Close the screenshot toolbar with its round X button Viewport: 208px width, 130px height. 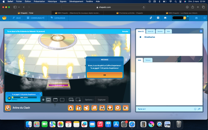[43, 100]
